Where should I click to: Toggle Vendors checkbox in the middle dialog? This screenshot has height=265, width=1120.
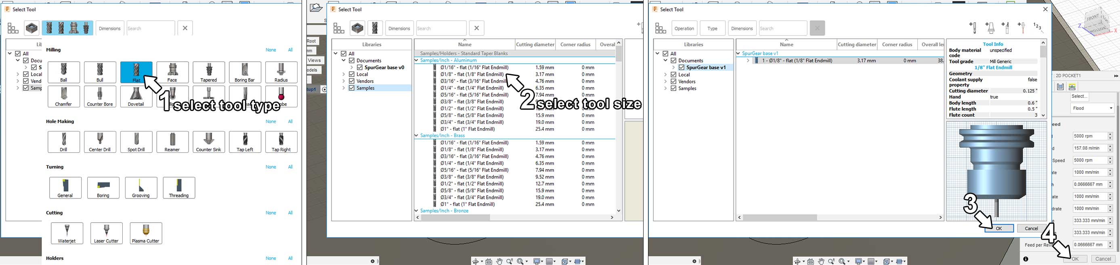point(352,81)
